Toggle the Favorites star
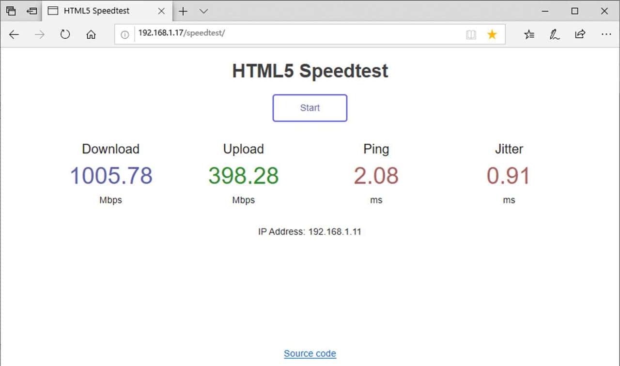The width and height of the screenshot is (620, 366). click(x=492, y=34)
